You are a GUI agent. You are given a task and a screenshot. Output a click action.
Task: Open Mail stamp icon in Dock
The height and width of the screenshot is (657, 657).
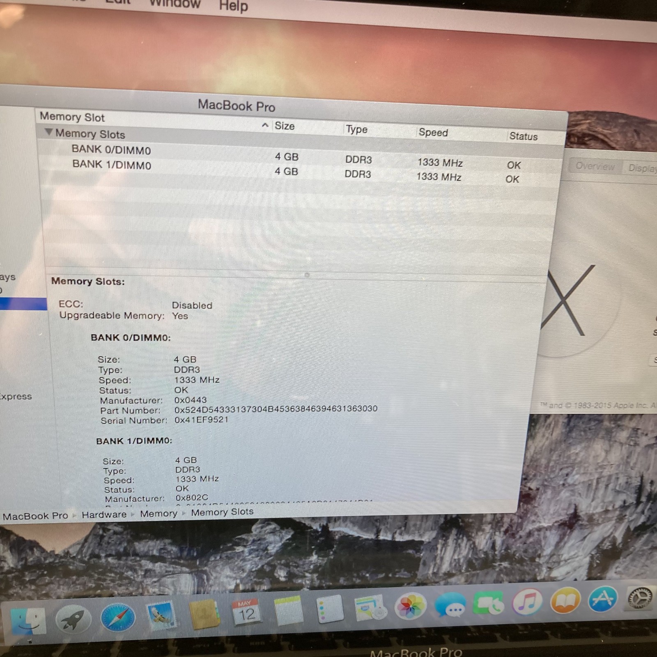pyautogui.click(x=161, y=616)
